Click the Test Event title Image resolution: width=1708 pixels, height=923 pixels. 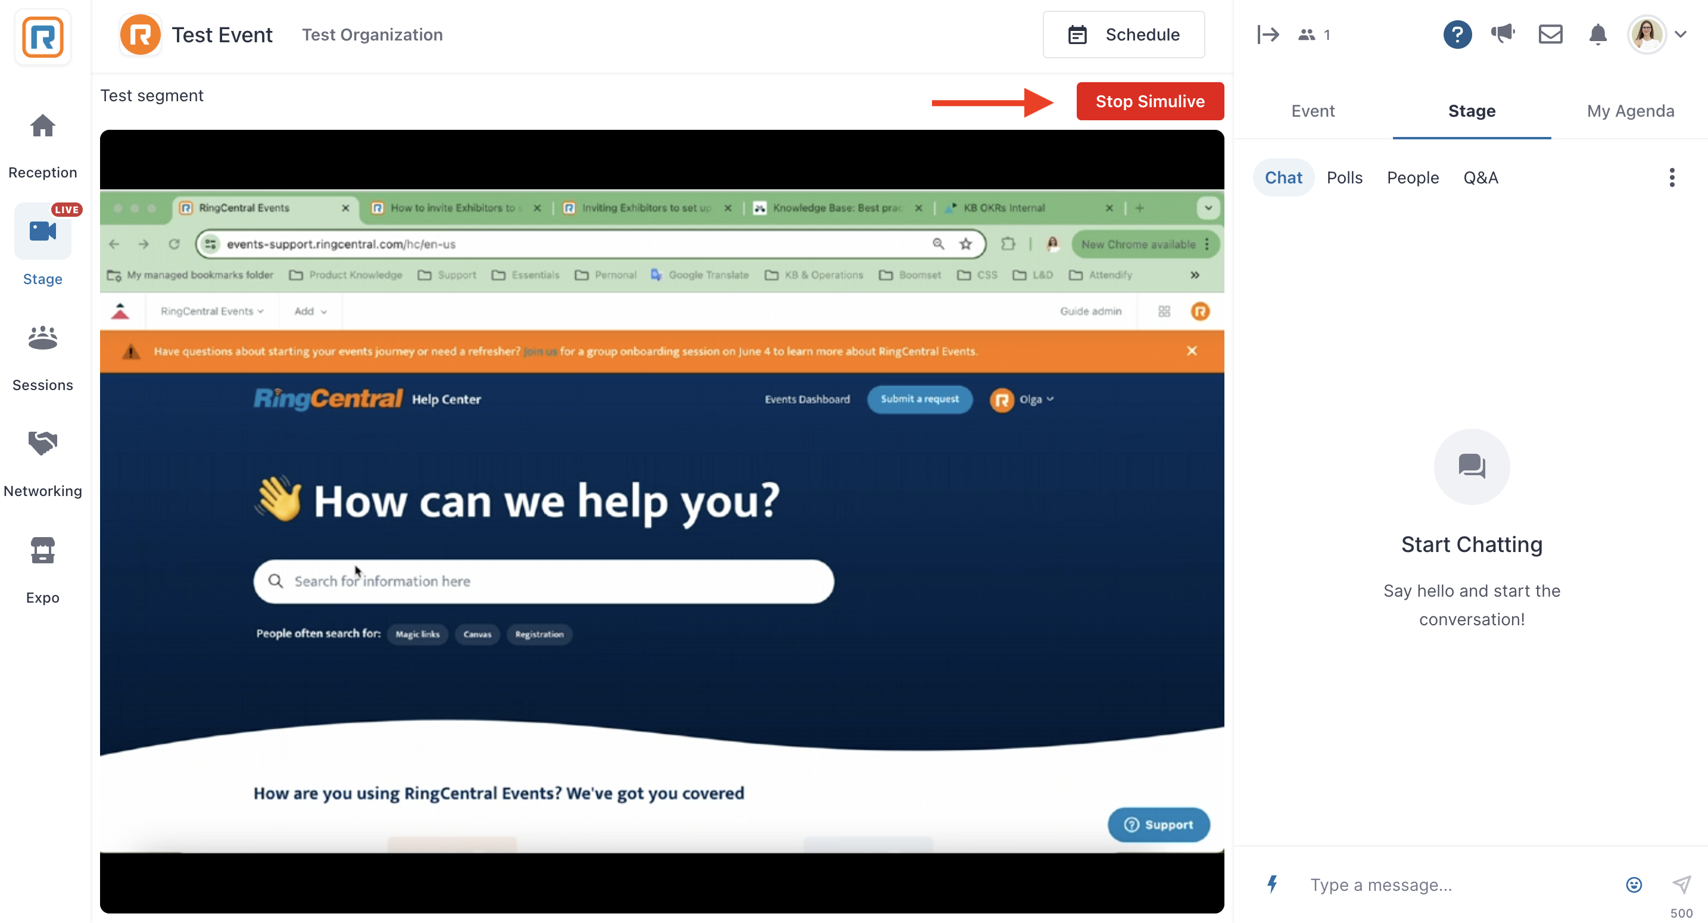(222, 35)
